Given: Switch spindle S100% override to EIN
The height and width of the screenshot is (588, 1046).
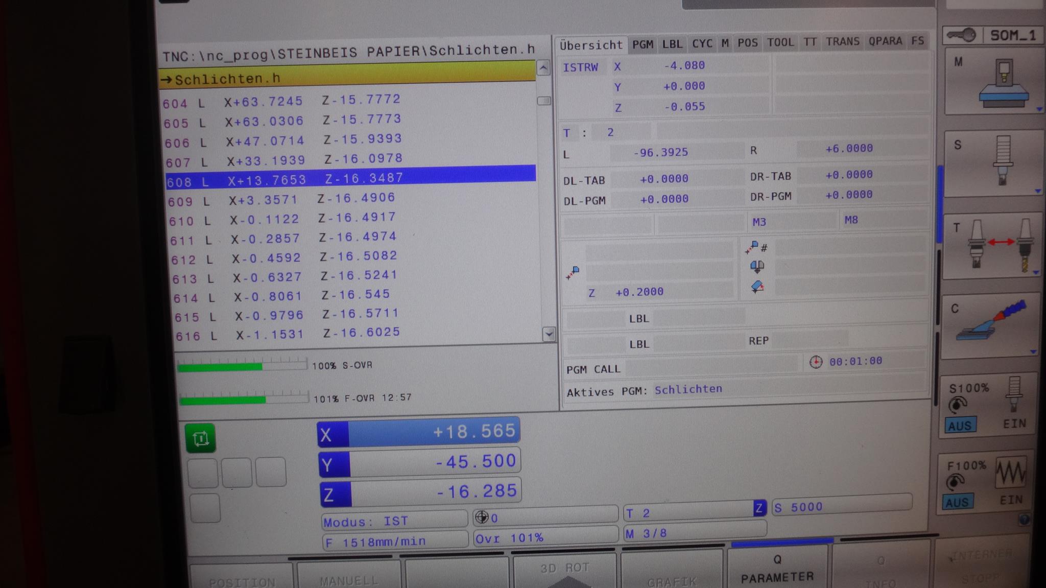Looking at the screenshot, I should 1014,424.
